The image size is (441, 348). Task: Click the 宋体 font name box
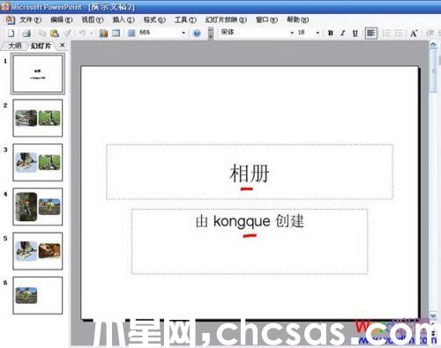click(253, 33)
